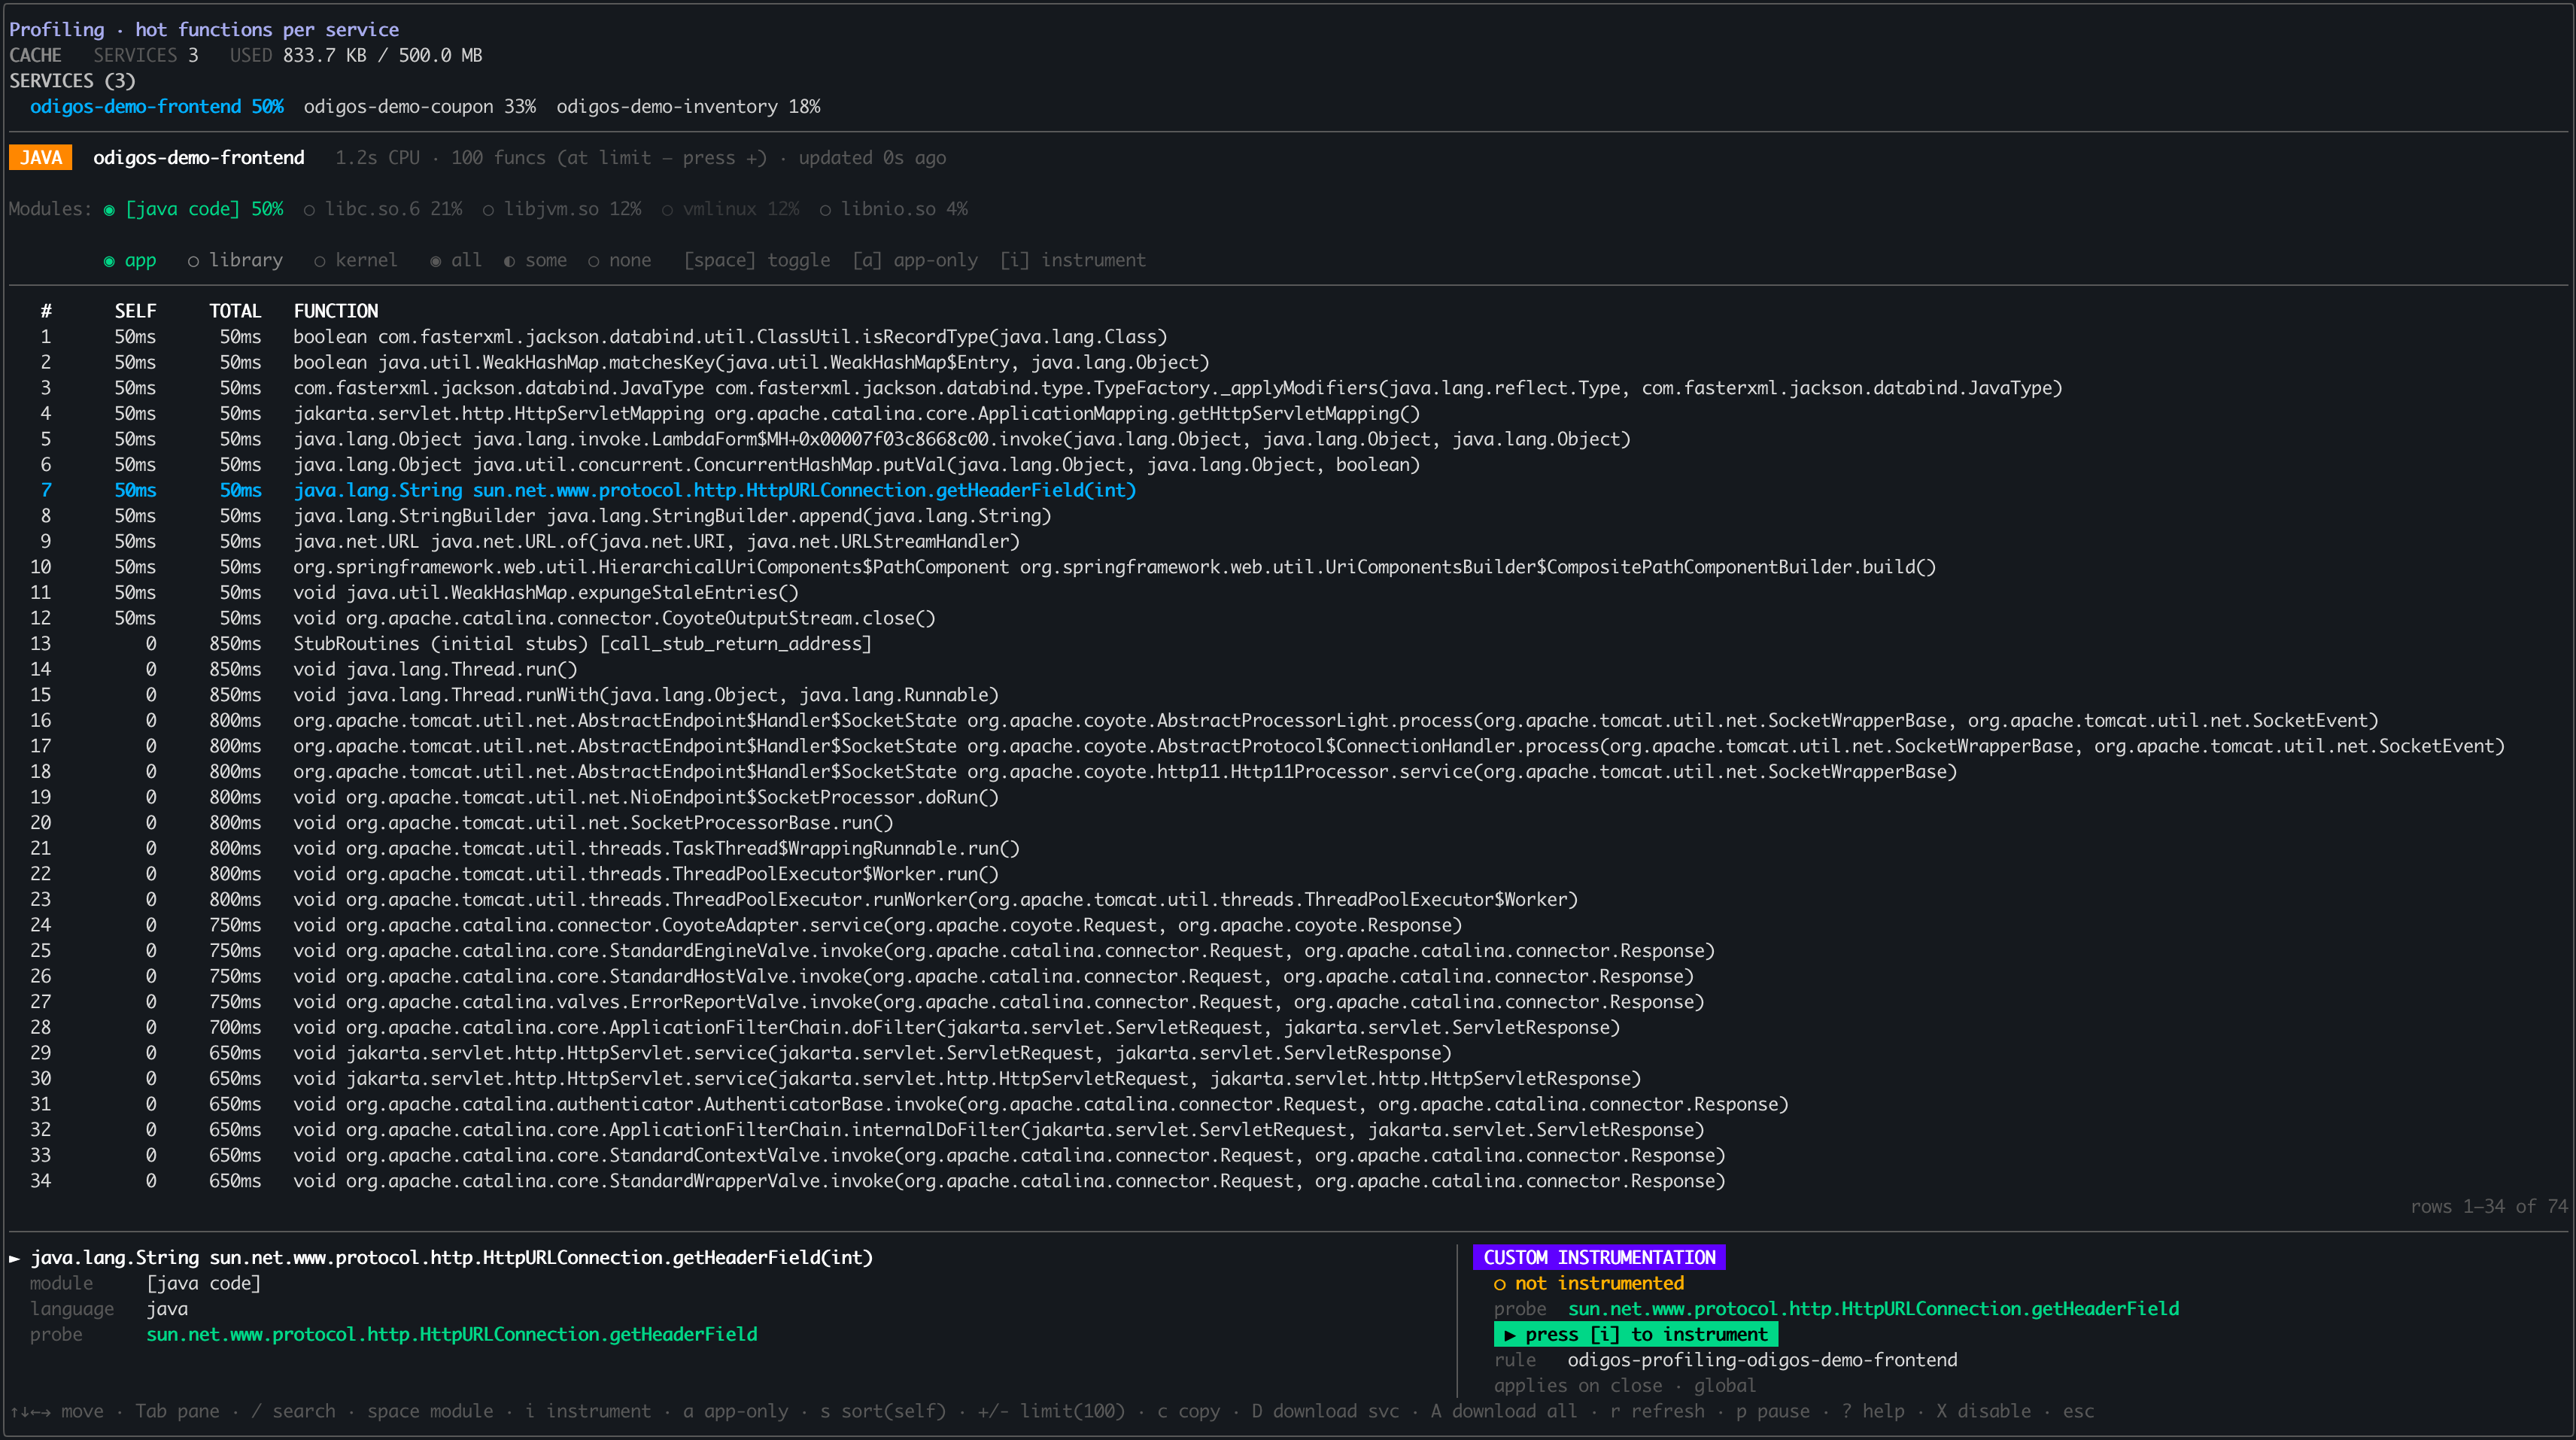Select the odigos-demo-frontend 50% service tab
2576x1440 pixels.
pos(157,106)
